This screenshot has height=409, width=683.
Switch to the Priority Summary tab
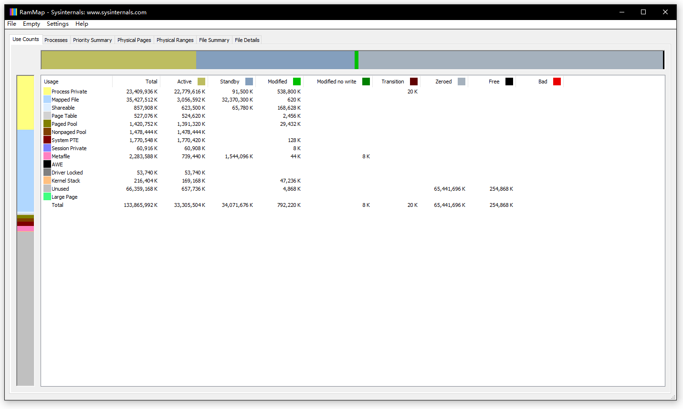[x=92, y=40]
